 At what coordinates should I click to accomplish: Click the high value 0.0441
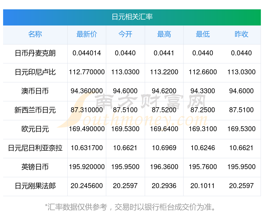[164, 53]
